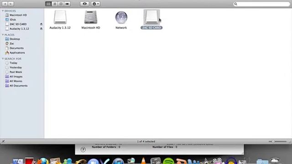Launch Firefox from the dock
This screenshot has height=164, width=292.
pos(43,161)
